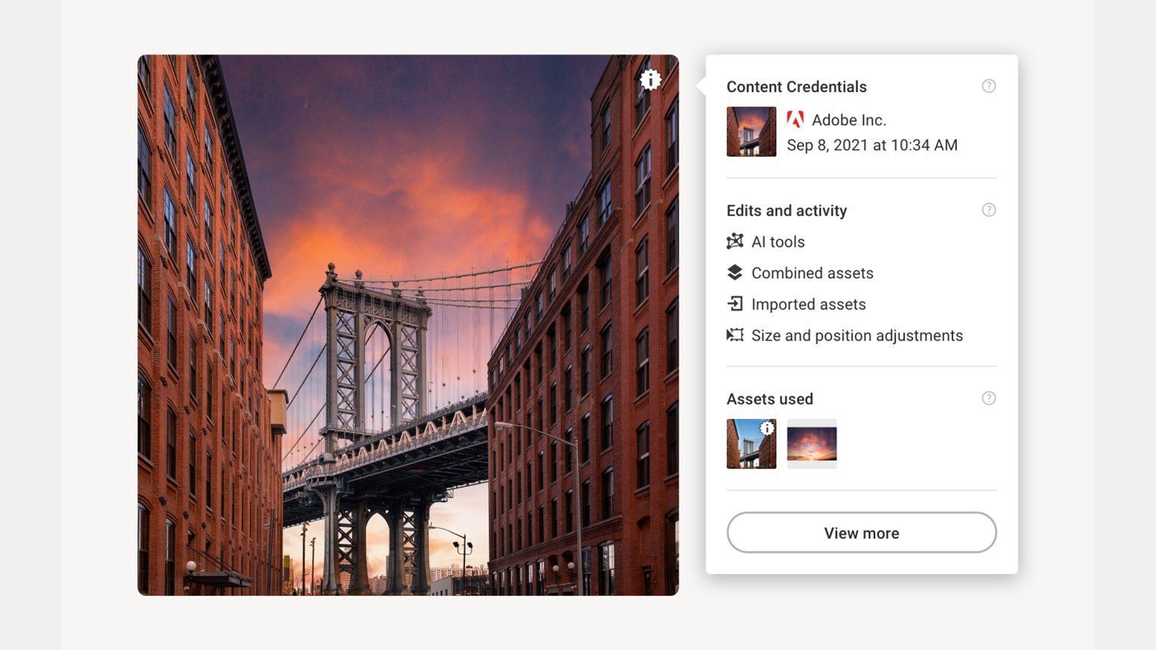This screenshot has width=1156, height=650.
Task: Click the Adobe logo icon
Action: click(795, 119)
